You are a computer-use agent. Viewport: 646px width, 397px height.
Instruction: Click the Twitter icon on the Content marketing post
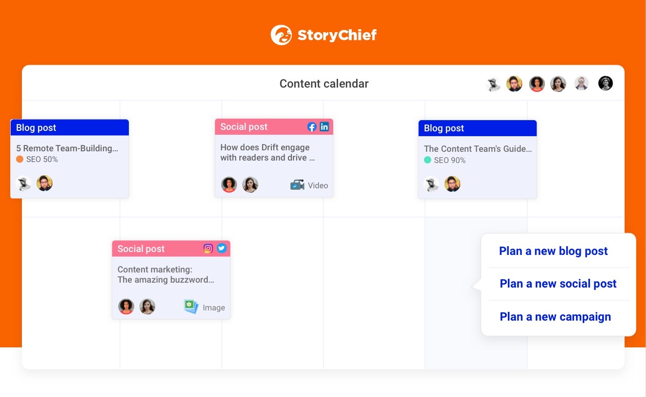click(x=222, y=248)
